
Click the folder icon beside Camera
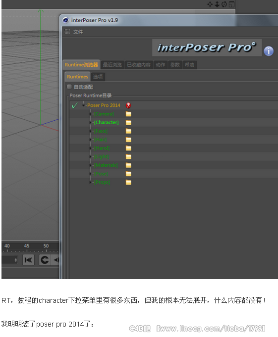tap(128, 114)
